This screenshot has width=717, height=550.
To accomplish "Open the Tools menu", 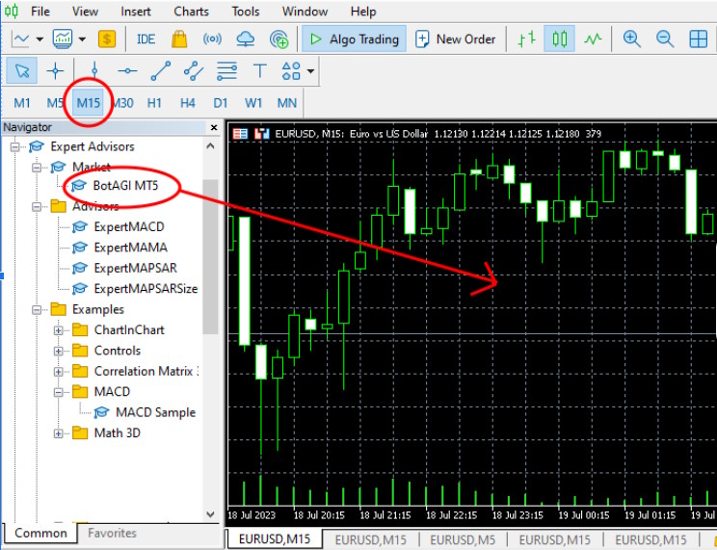I will pos(246,12).
